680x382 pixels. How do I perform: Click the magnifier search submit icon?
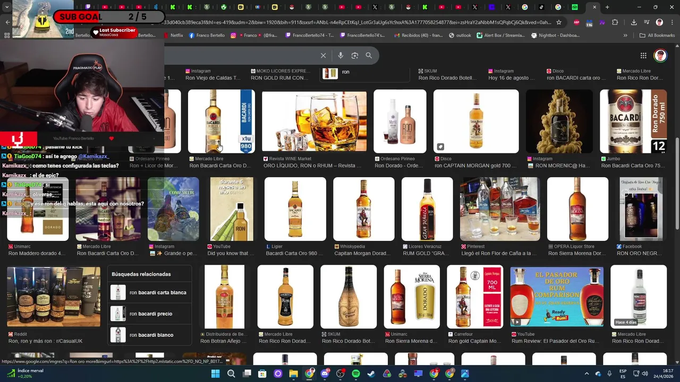click(369, 55)
